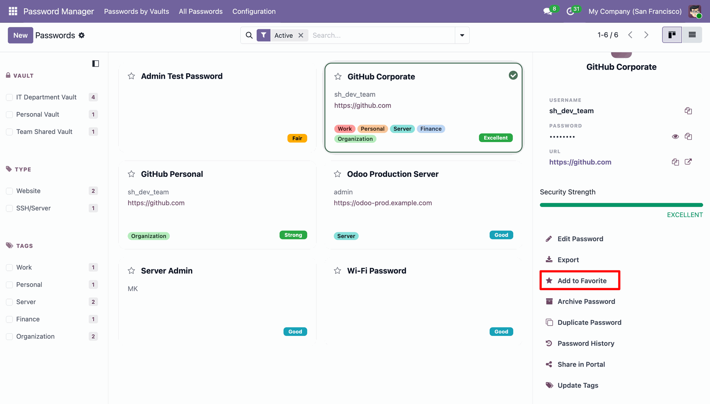The height and width of the screenshot is (404, 710).
Task: Switch to list view
Action: click(692, 35)
